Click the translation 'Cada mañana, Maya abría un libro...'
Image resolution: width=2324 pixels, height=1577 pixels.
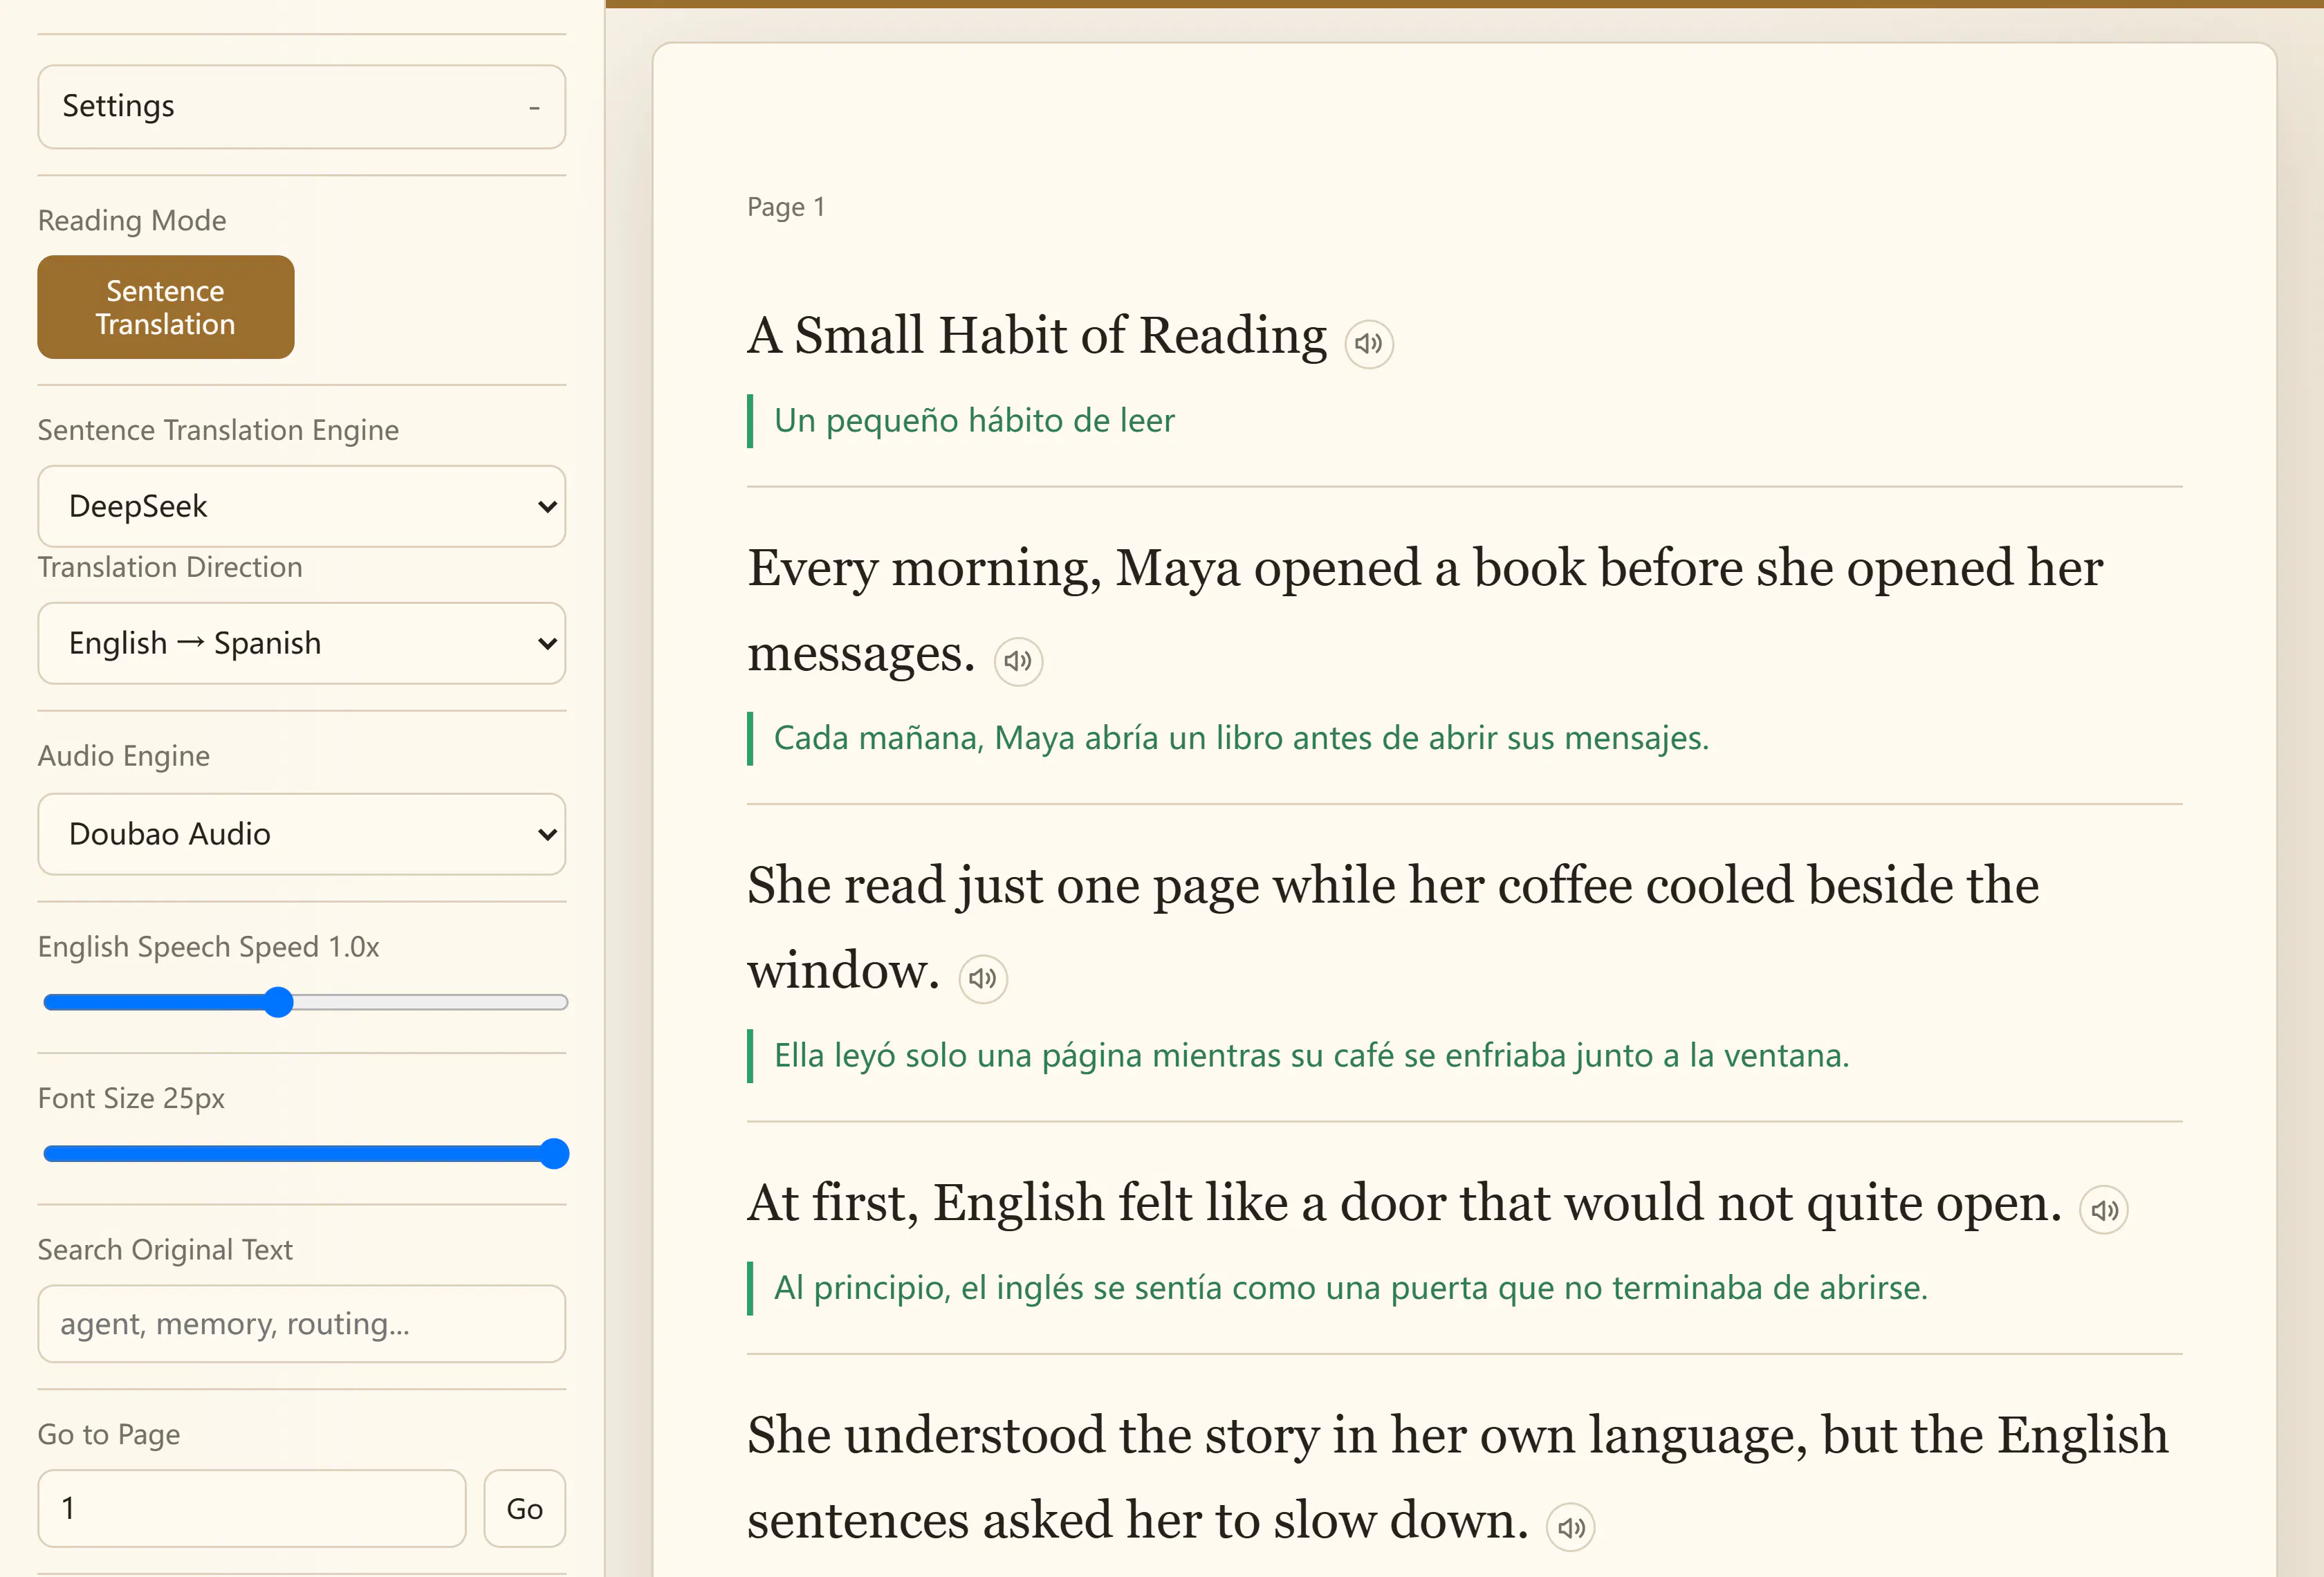(1241, 738)
